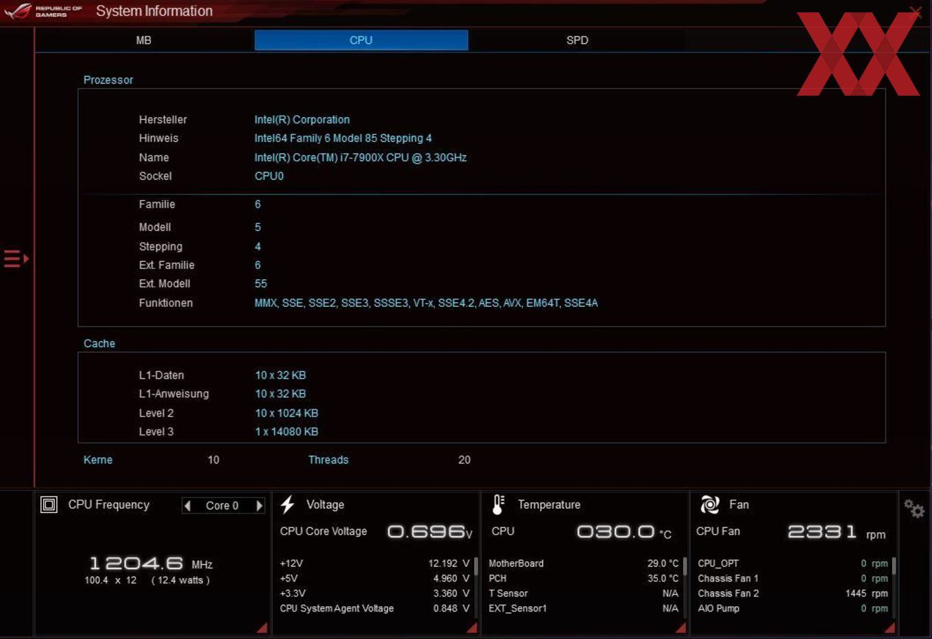
Task: Click the Sockel CPU0 value
Action: pos(269,176)
